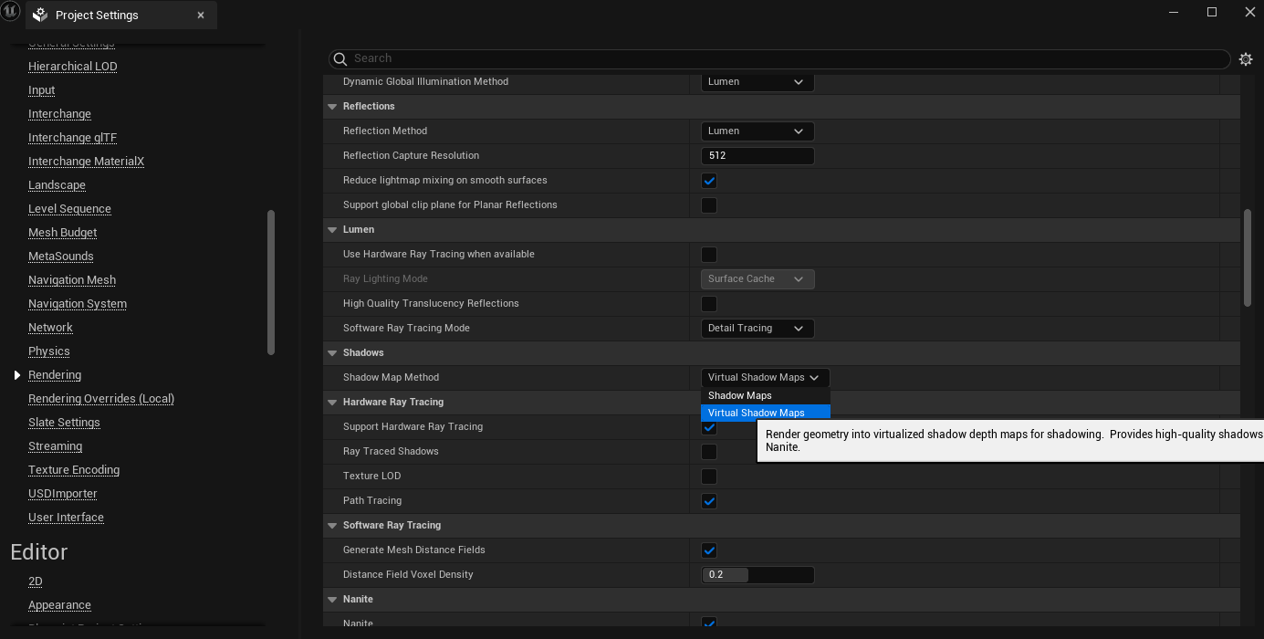Open Interchange MaterialX settings
Screen dimensions: 1264x639
click(87, 162)
